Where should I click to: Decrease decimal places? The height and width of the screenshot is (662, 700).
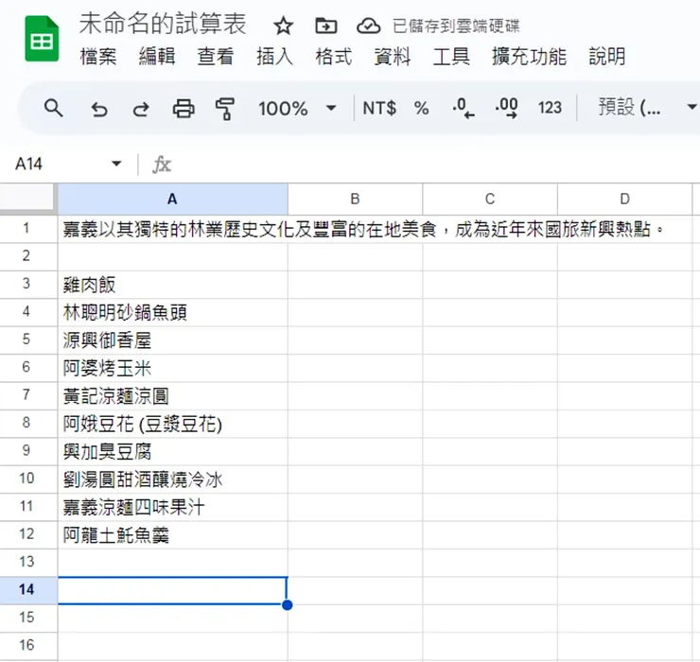(x=464, y=108)
